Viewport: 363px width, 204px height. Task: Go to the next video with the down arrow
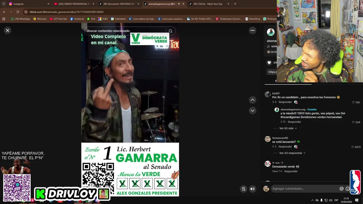(x=252, y=110)
